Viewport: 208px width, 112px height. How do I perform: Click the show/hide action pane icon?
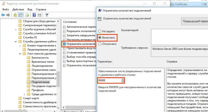click(40, 15)
